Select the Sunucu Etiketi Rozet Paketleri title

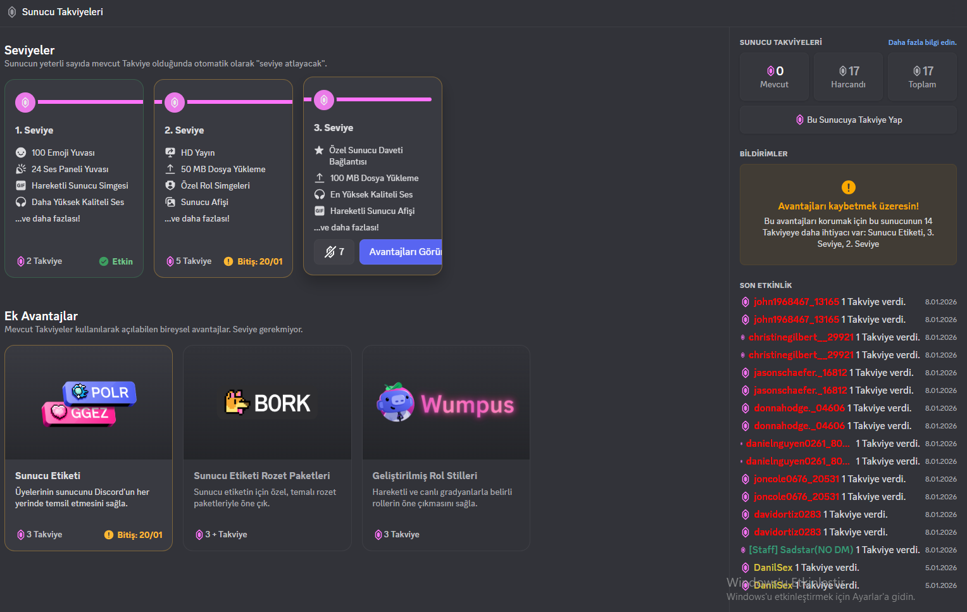pos(262,476)
